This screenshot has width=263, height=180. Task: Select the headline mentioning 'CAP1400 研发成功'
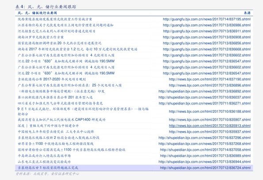pos(61,119)
